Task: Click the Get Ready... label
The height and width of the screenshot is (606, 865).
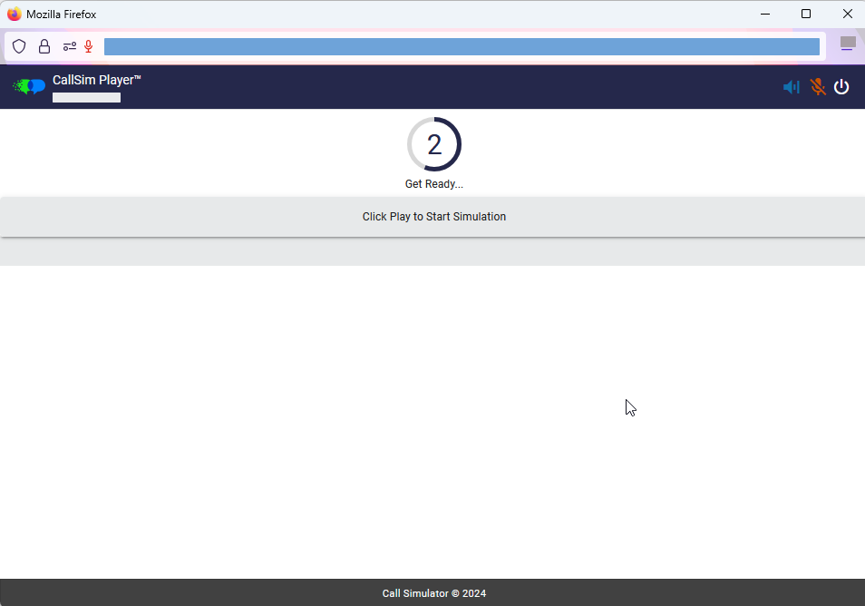Action: pos(434,184)
